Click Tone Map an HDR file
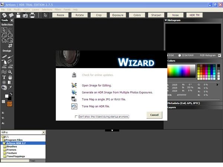 (x=96, y=106)
